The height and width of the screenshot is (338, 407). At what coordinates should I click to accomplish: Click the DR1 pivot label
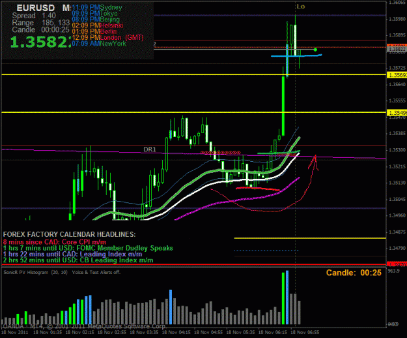[x=150, y=149]
